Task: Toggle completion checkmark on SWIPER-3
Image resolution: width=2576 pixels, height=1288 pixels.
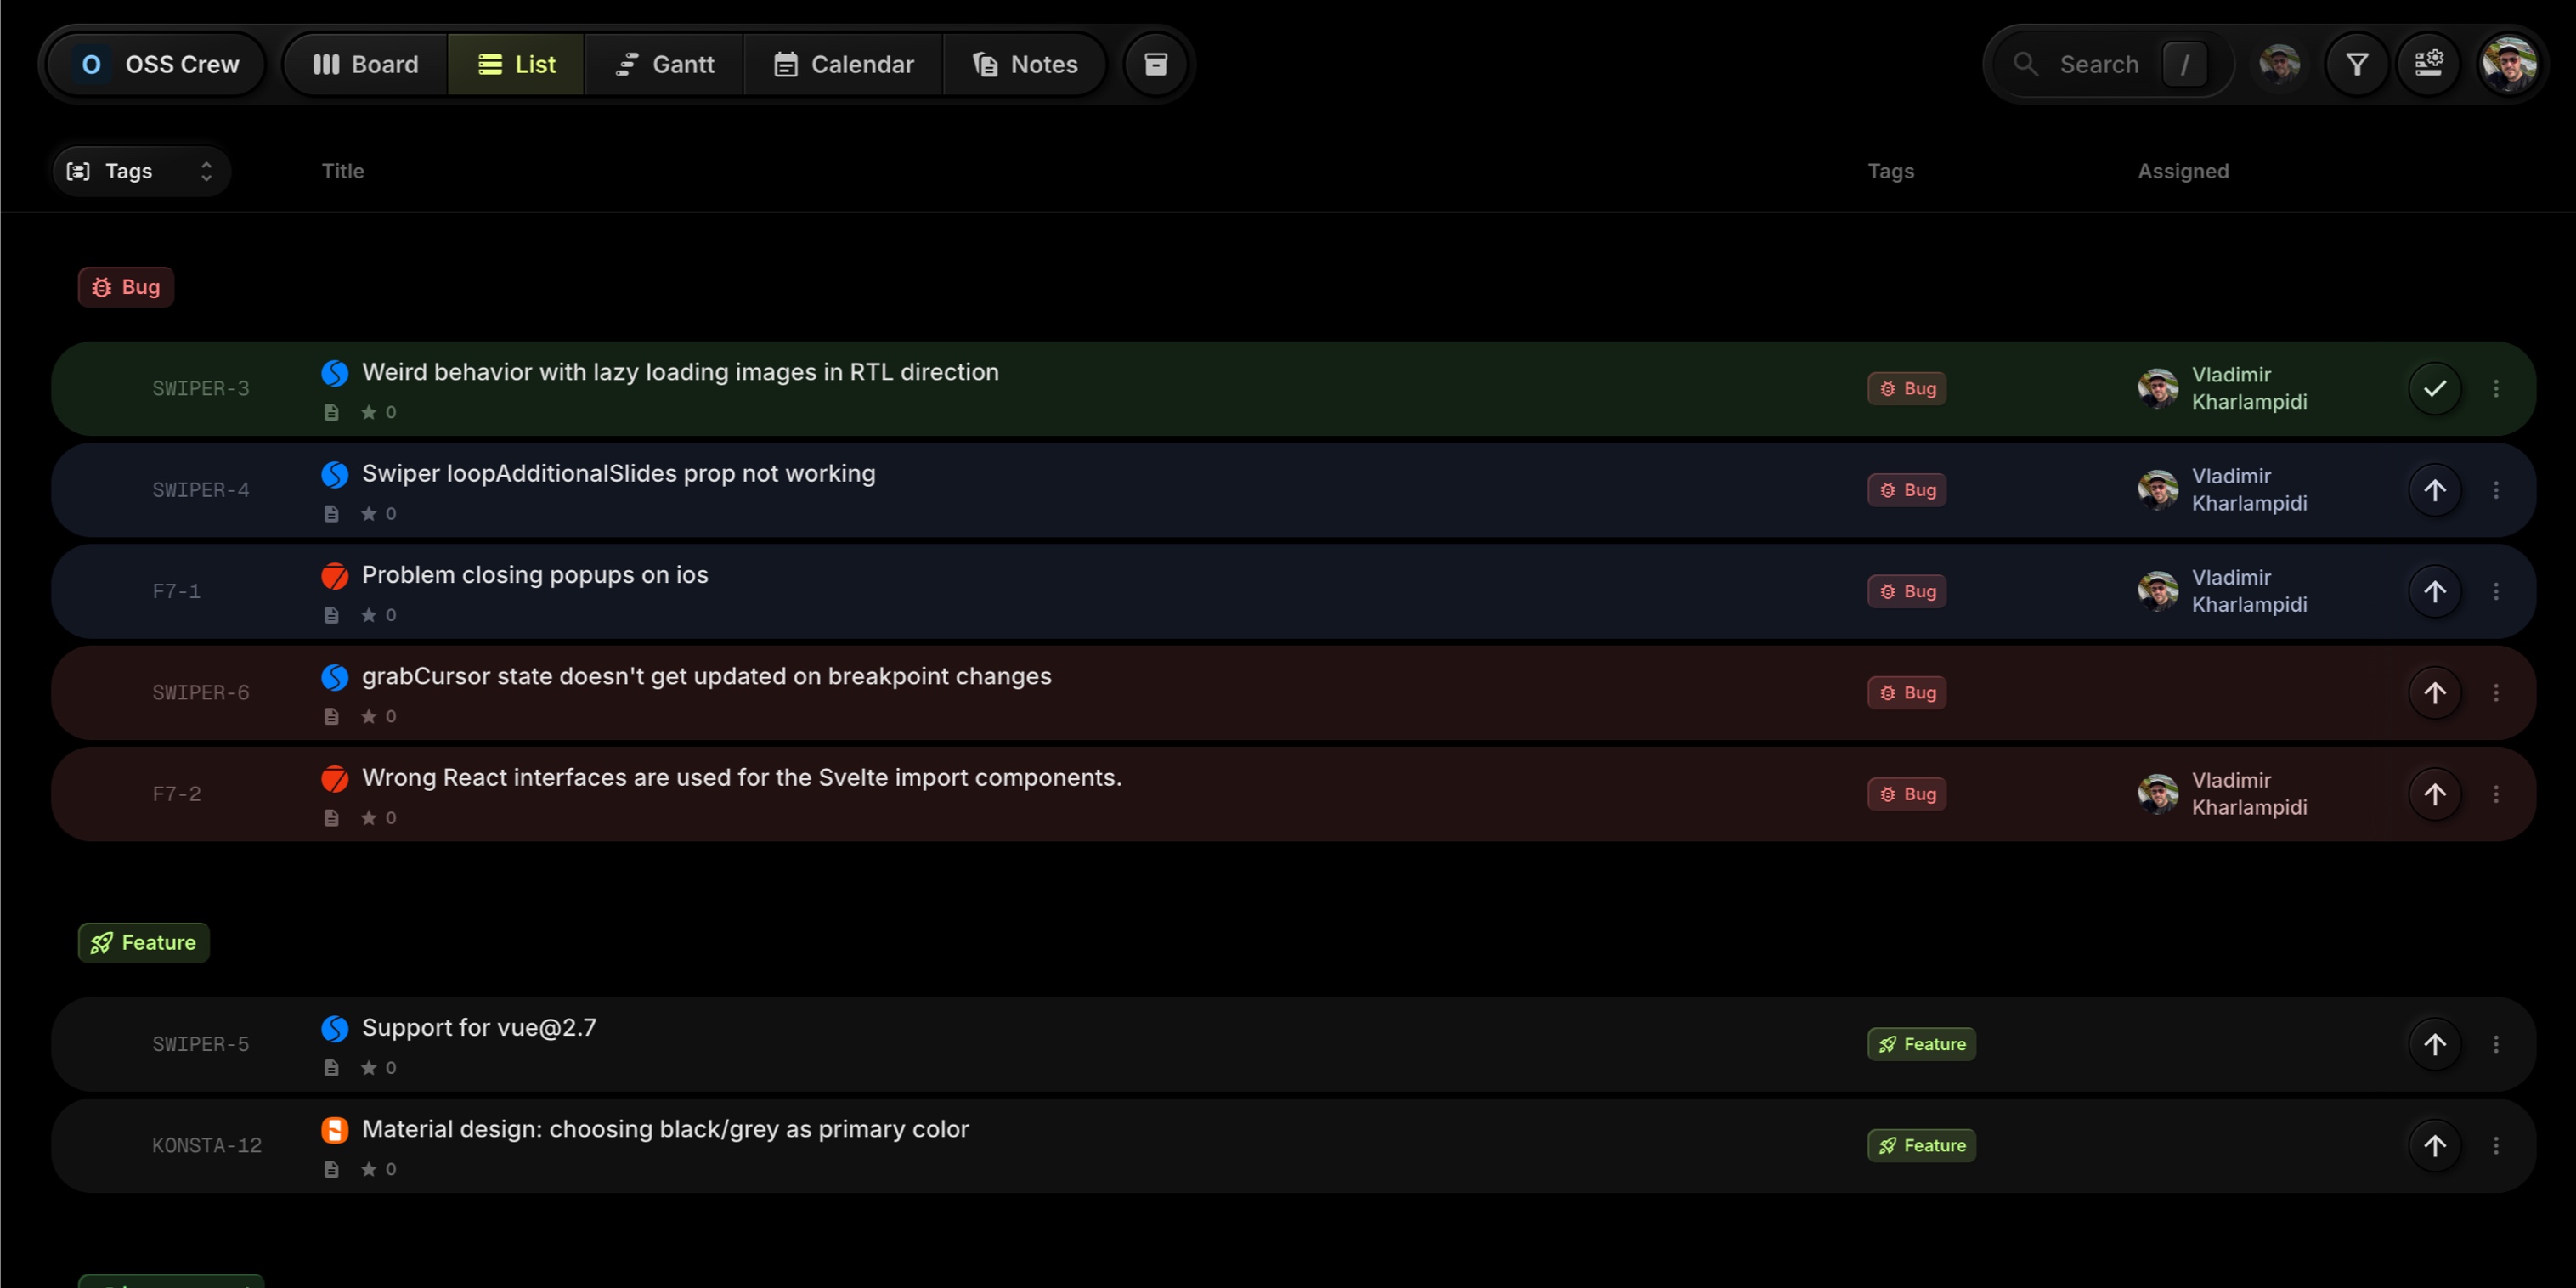Action: [2435, 388]
